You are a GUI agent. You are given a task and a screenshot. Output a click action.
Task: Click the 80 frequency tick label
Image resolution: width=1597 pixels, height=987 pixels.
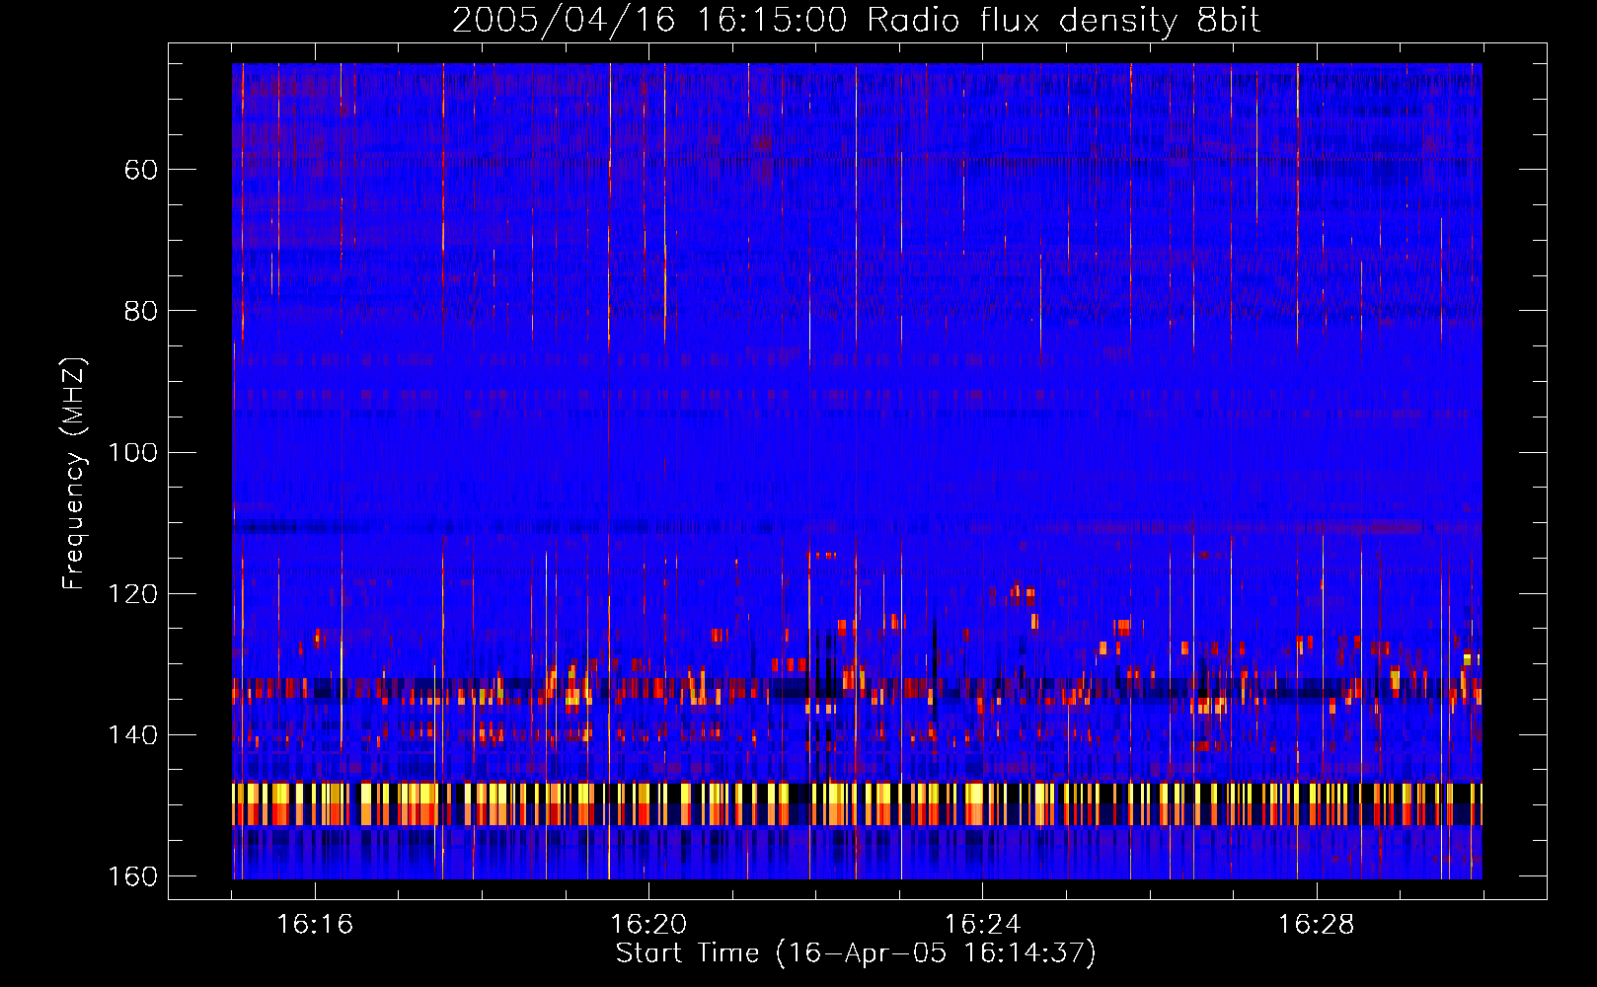[x=141, y=311]
